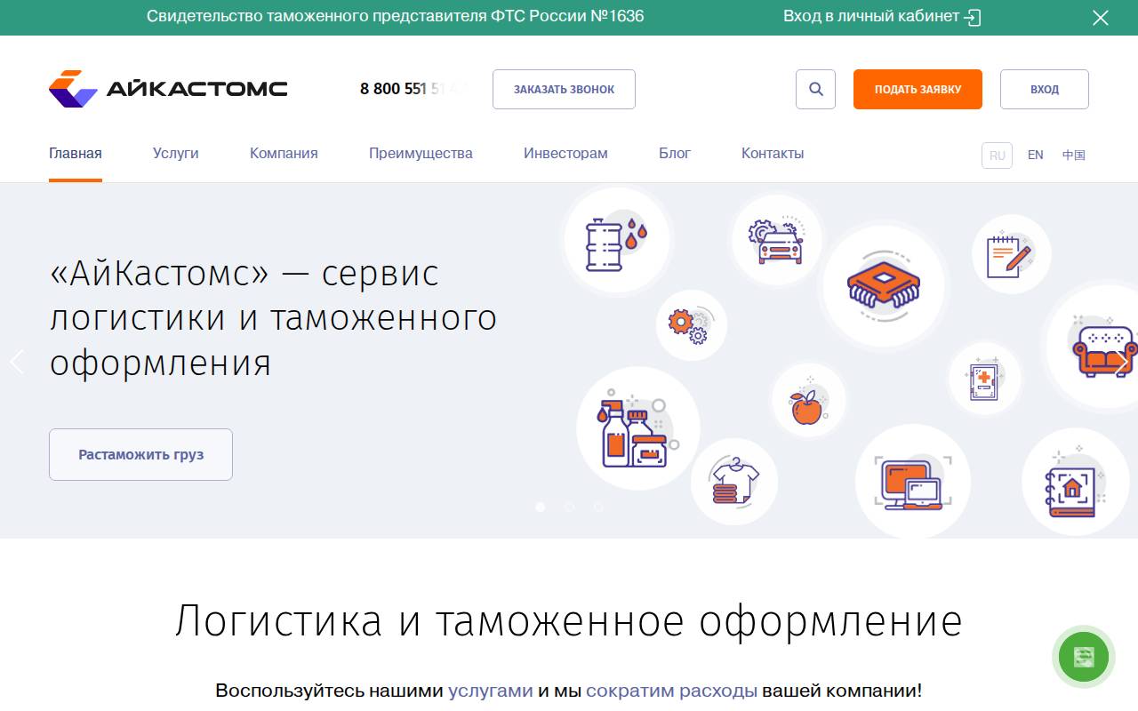This screenshot has height=711, width=1138.
Task: Open the Блог menu item
Action: click(675, 153)
